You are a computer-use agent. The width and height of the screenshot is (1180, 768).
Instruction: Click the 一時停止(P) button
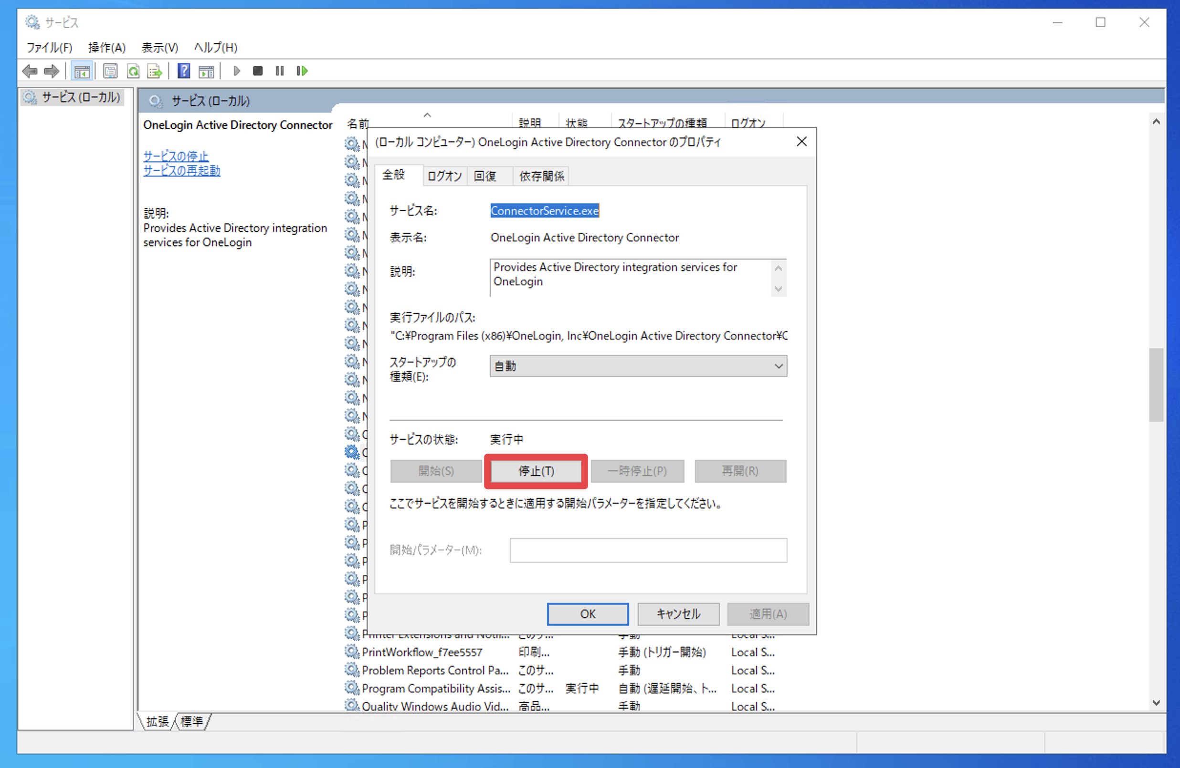[637, 471]
